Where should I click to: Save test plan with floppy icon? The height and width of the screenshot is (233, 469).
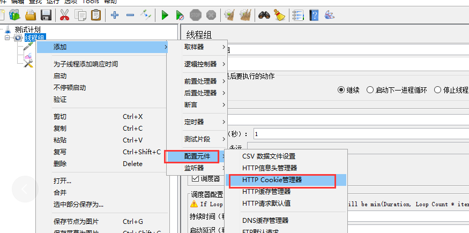(x=46, y=14)
